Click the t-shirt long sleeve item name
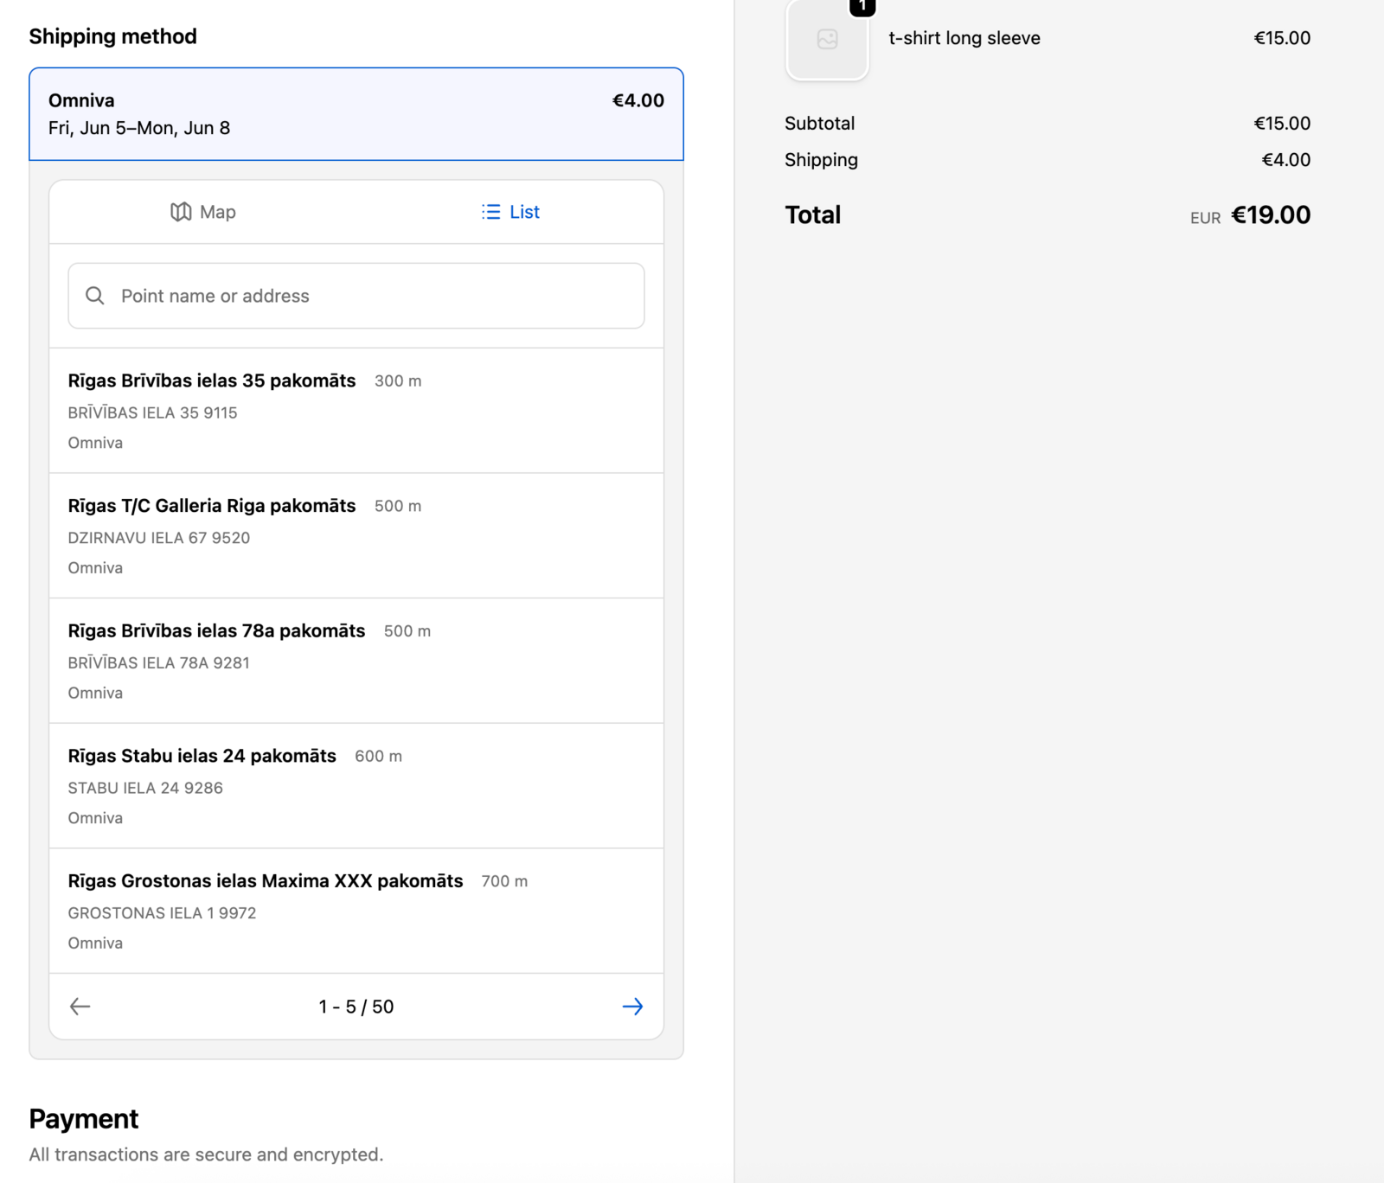This screenshot has width=1384, height=1183. pos(964,38)
